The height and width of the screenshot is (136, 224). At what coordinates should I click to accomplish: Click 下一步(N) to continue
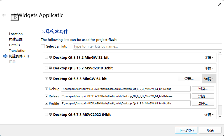pos(186,130)
